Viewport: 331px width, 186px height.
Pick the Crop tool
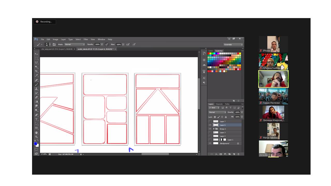click(x=36, y=71)
